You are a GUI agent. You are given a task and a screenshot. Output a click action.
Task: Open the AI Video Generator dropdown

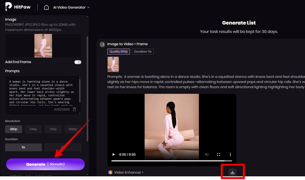[71, 7]
